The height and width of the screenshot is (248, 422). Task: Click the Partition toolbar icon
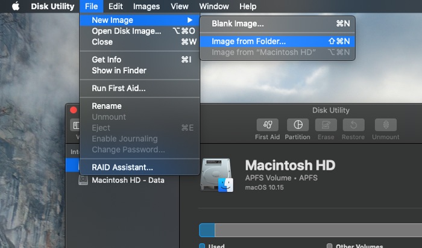pyautogui.click(x=298, y=125)
